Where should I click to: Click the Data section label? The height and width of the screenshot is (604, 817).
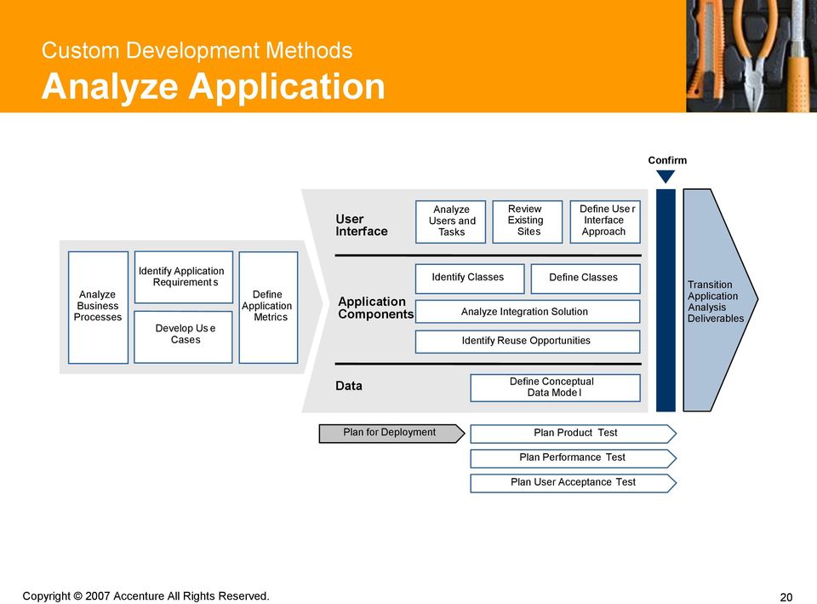(x=349, y=386)
